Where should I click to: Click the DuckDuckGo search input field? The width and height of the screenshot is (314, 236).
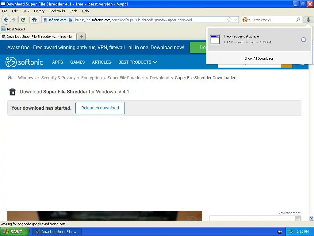(x=273, y=20)
